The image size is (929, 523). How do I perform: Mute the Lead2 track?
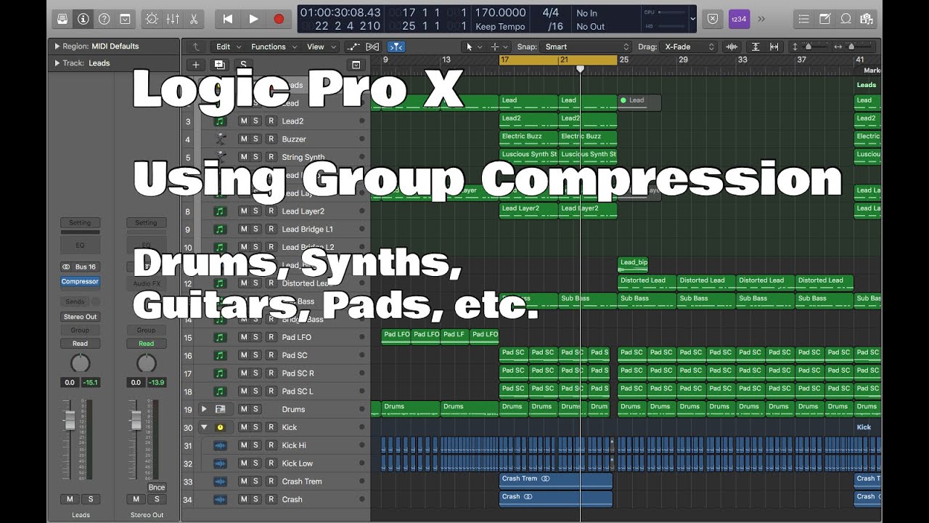click(x=243, y=121)
